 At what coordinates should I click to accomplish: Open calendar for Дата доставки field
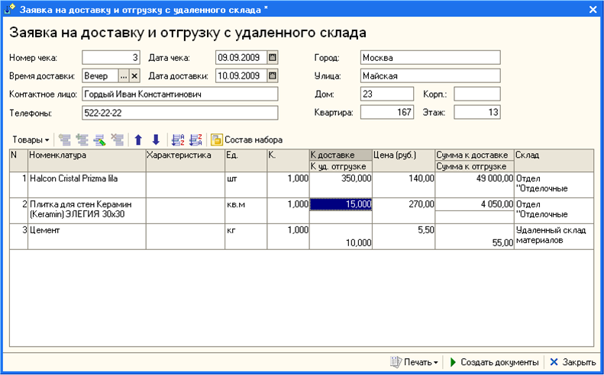coord(273,75)
